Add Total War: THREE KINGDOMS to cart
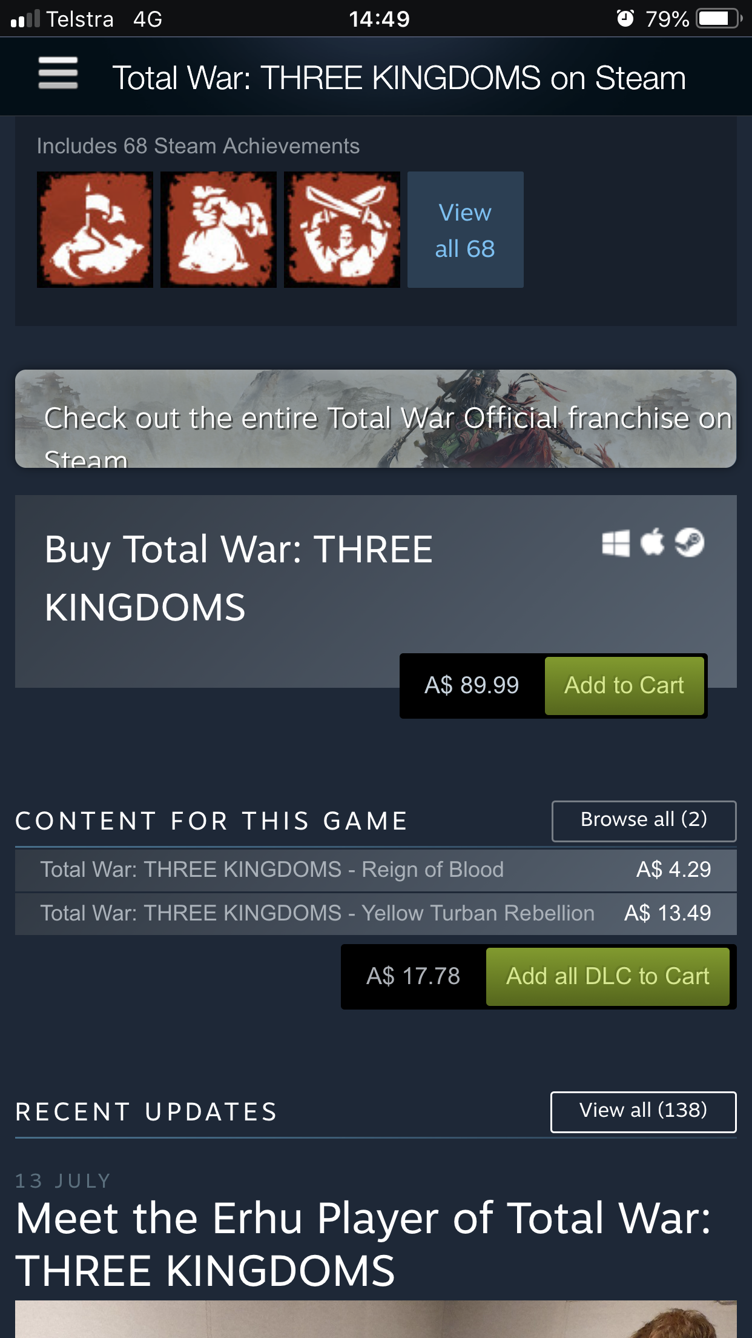The height and width of the screenshot is (1338, 752). (624, 685)
